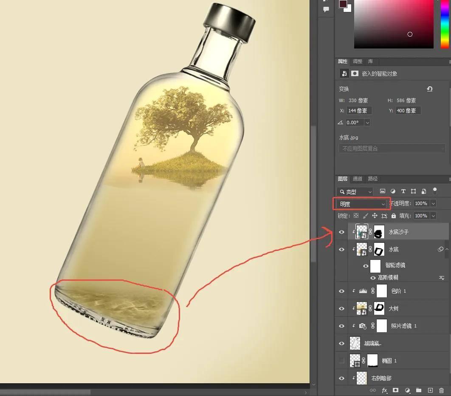Click the lock all padlock icon
451x396 pixels.
[x=394, y=216]
